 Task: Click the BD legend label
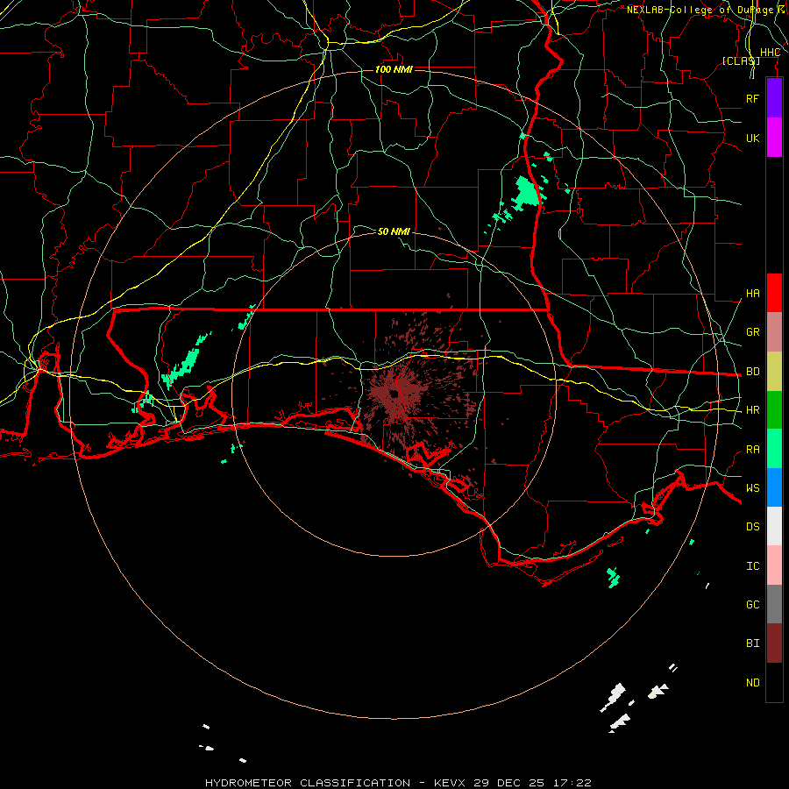[753, 372]
